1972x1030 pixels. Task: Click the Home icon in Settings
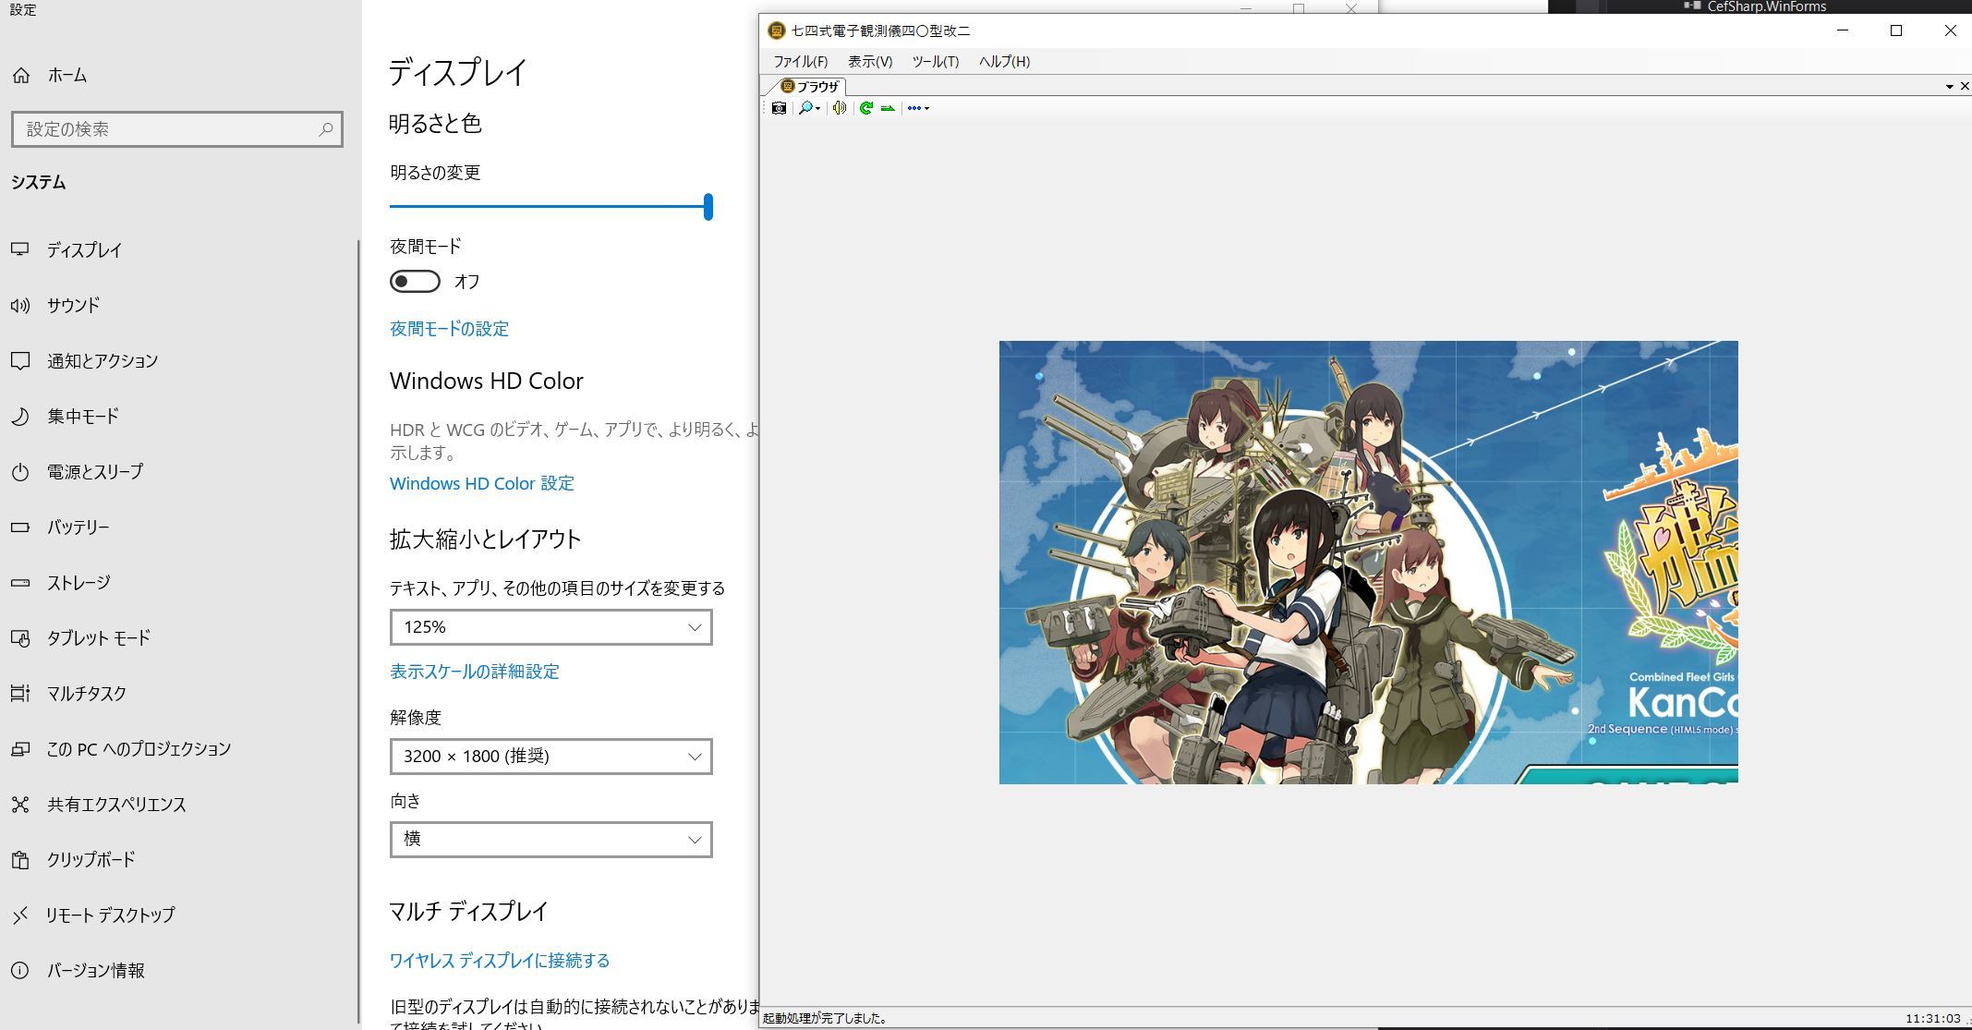[21, 76]
